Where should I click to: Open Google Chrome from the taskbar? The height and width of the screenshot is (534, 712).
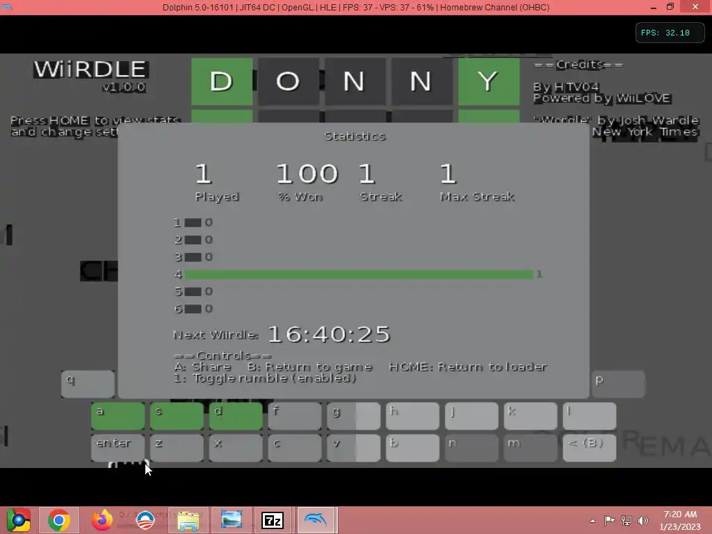(59, 520)
